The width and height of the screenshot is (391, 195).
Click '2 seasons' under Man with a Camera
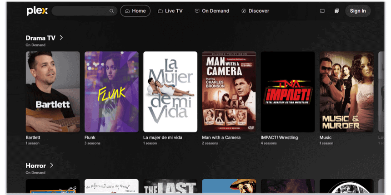click(x=210, y=143)
